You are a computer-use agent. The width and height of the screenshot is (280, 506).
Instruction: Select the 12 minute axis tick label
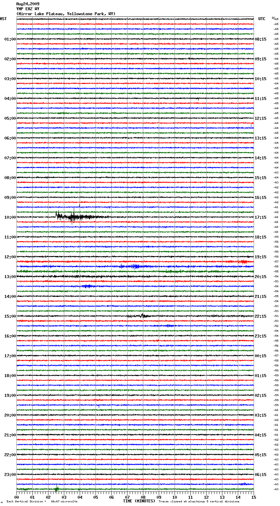pos(207,497)
